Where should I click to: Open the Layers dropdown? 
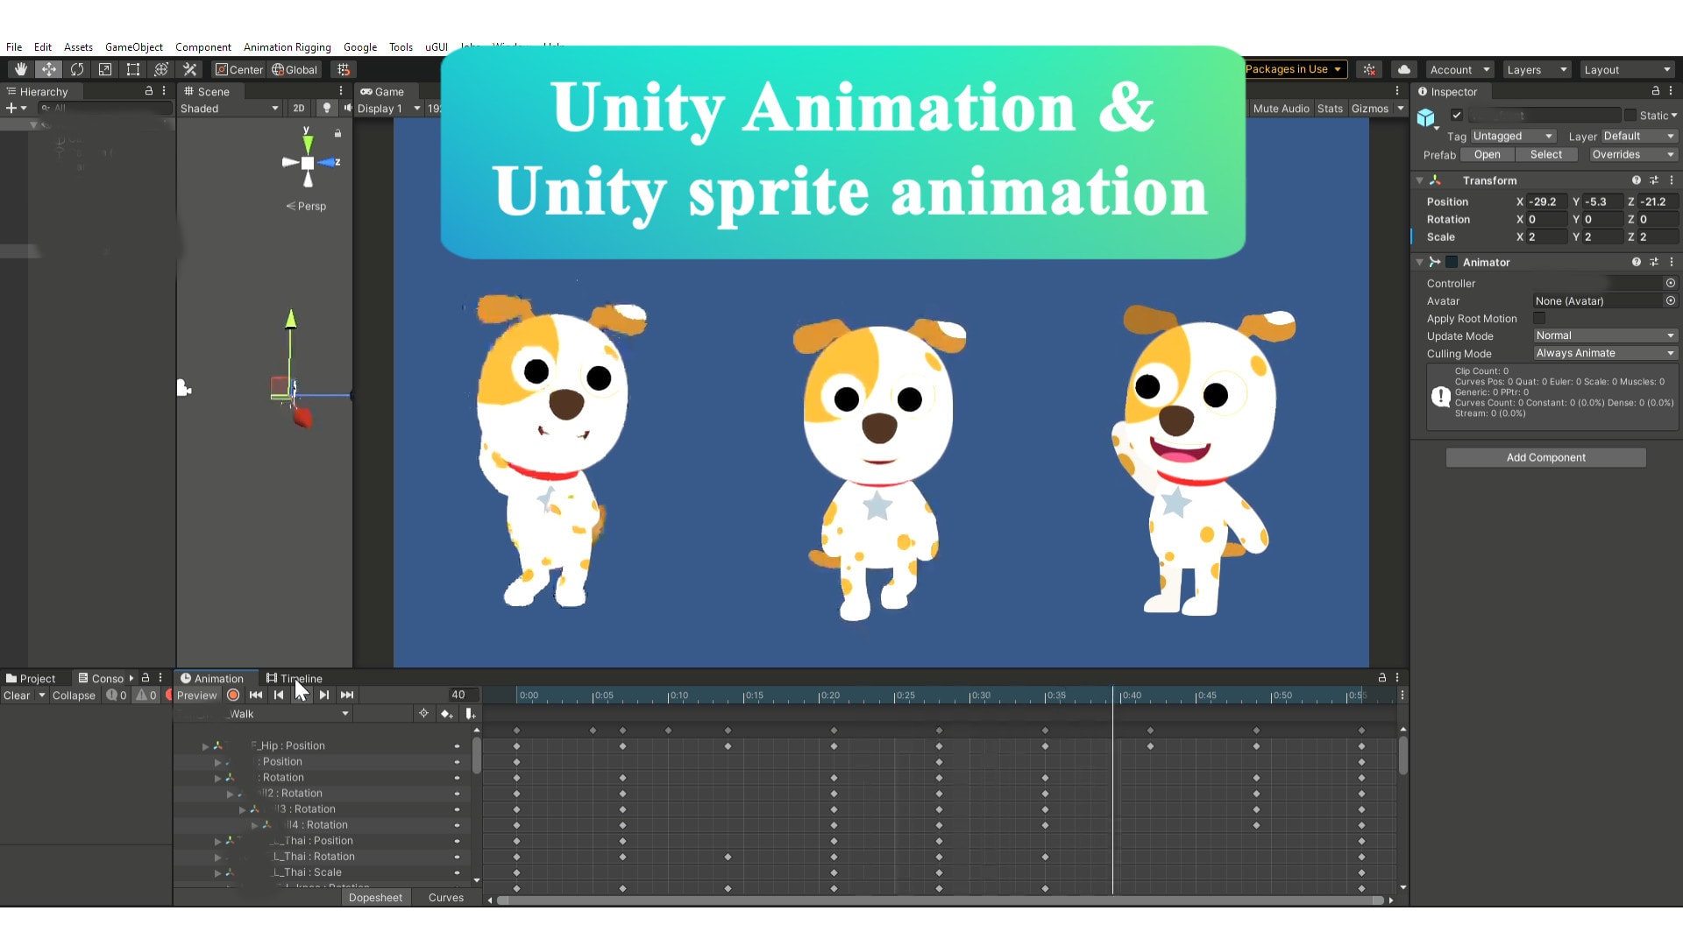(1536, 69)
